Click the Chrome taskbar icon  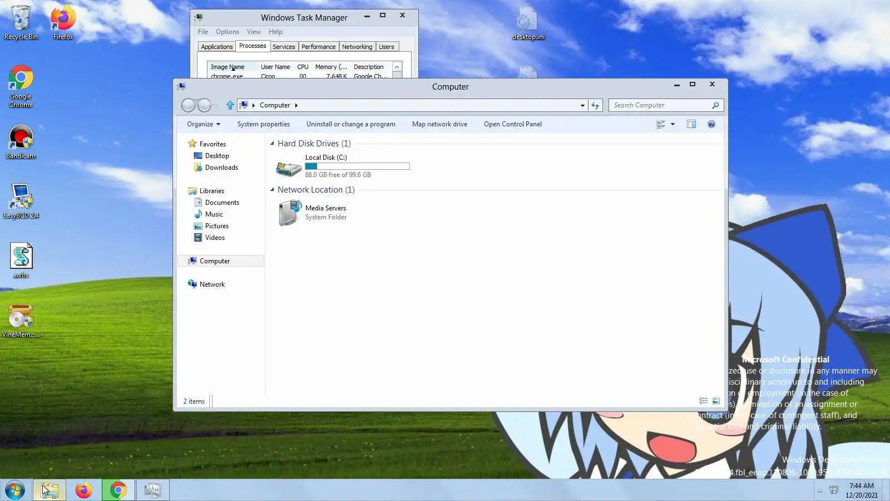[x=118, y=490]
